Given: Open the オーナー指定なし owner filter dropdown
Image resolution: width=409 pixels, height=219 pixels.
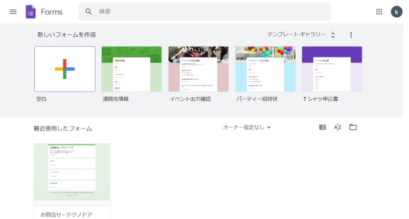Looking at the screenshot, I should (x=247, y=127).
